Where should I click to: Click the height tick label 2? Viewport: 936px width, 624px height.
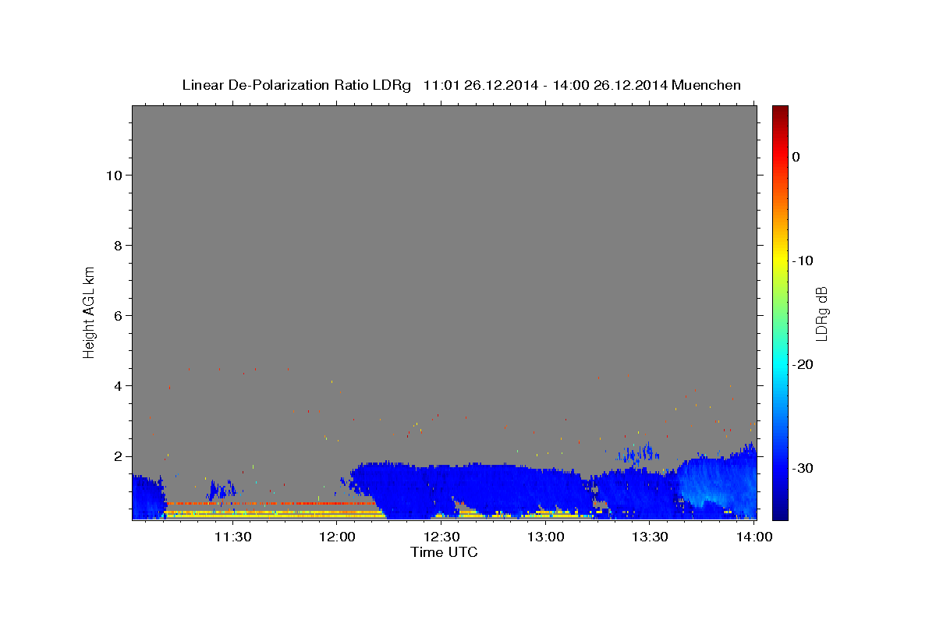point(119,456)
